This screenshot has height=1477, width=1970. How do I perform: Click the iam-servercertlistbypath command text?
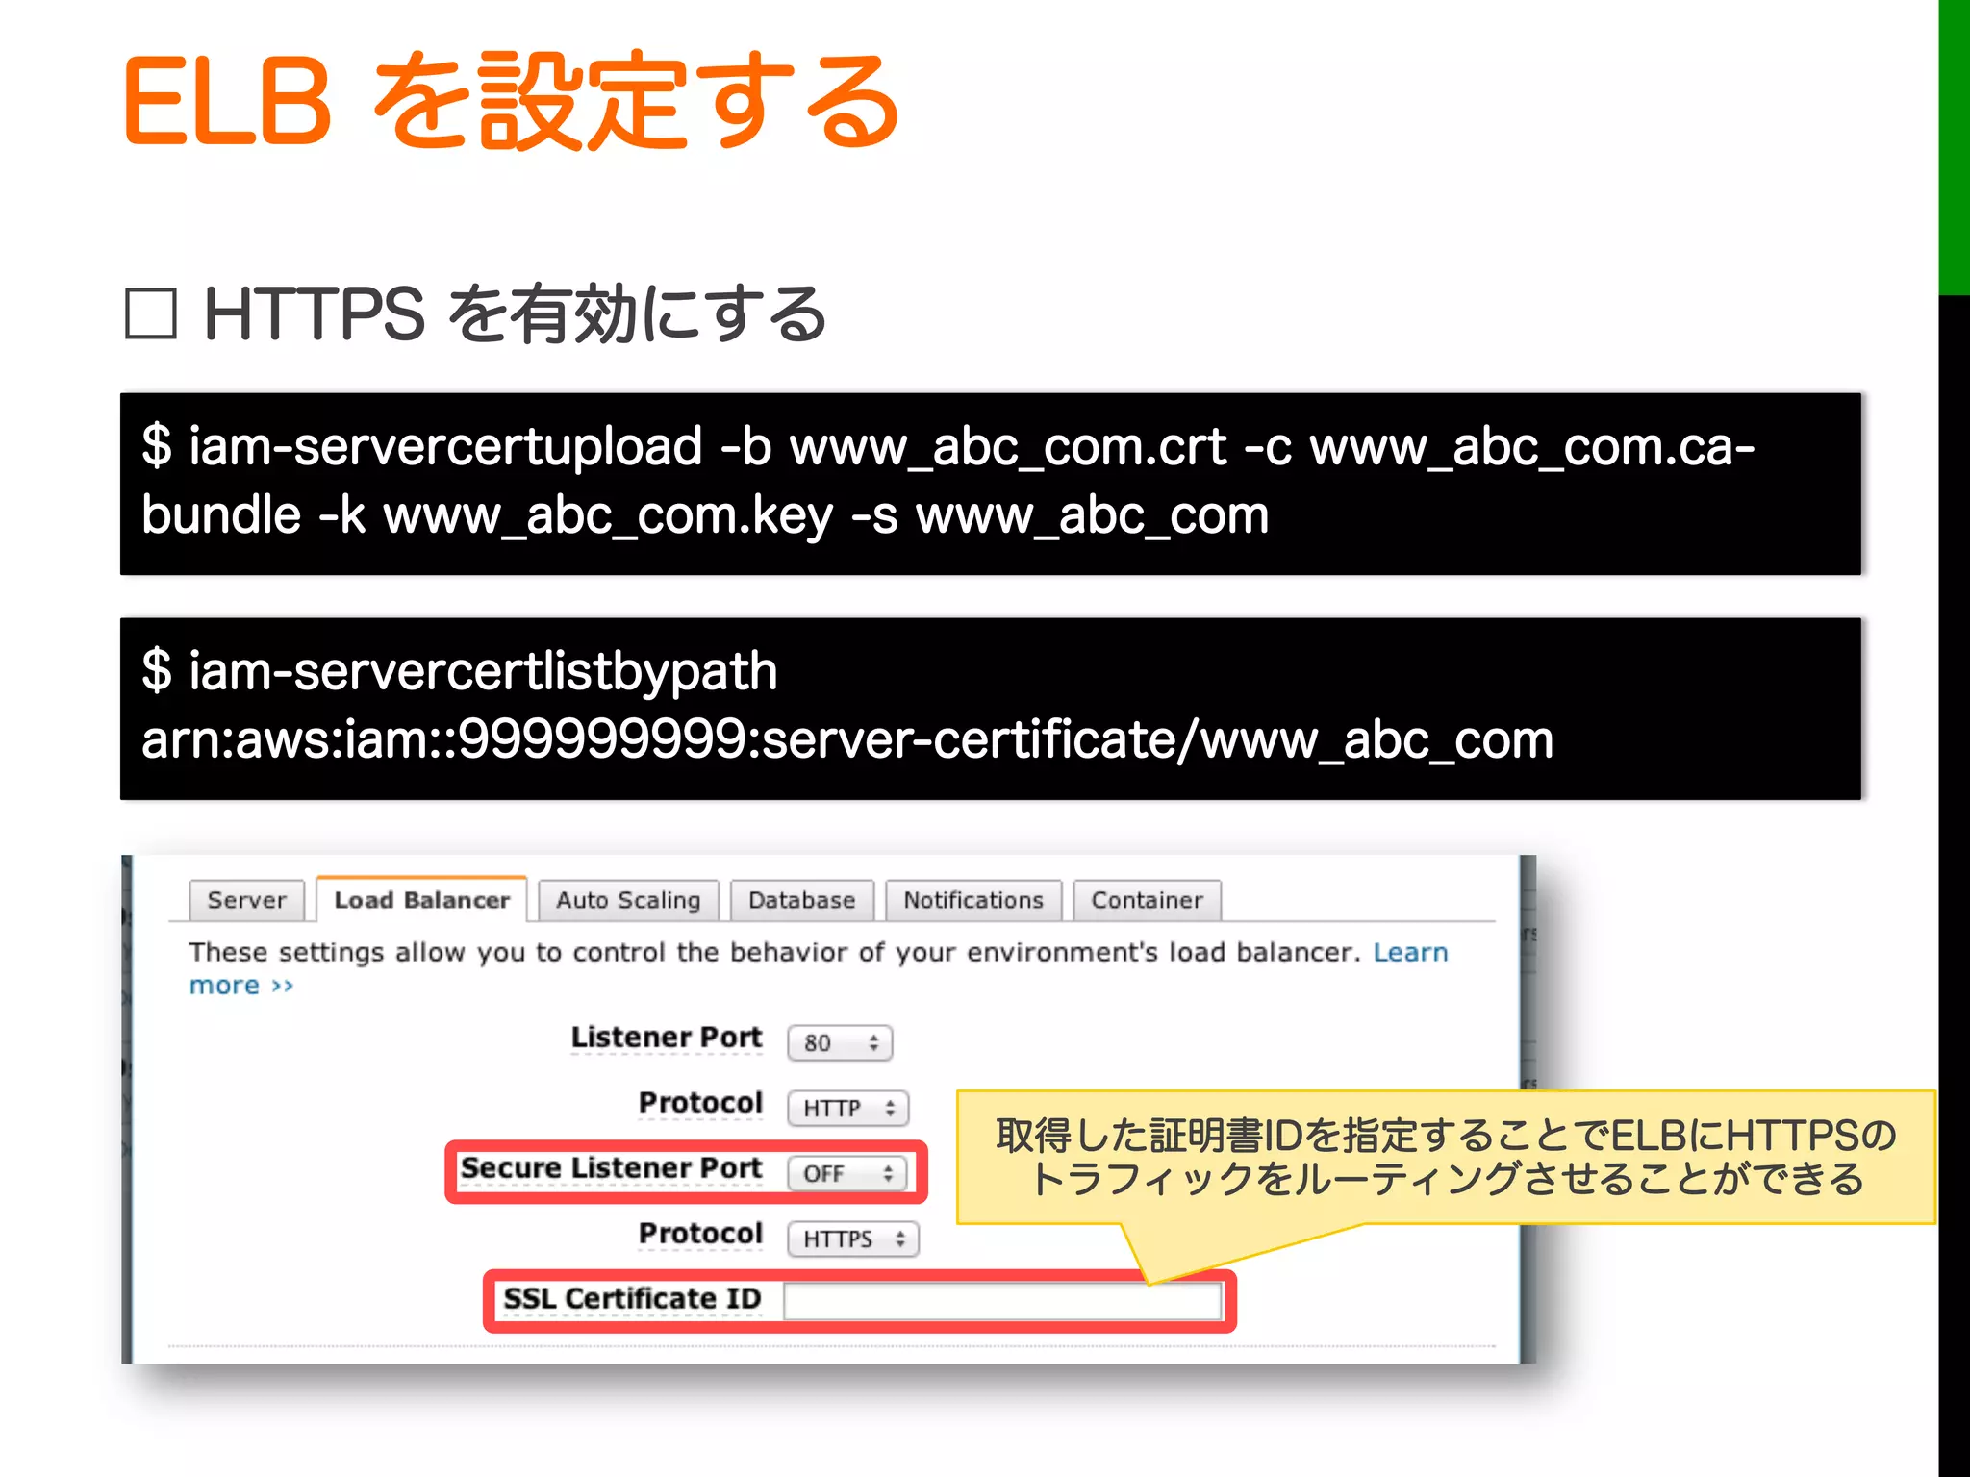coord(459,670)
